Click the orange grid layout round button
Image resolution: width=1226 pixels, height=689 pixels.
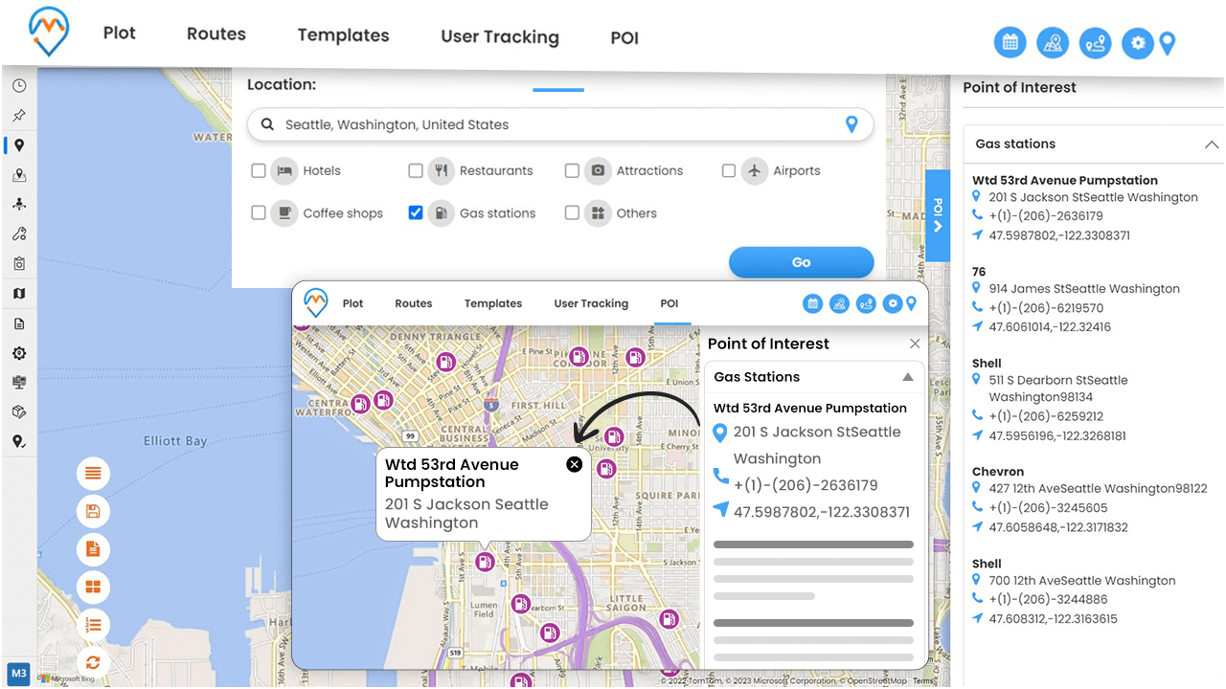[x=93, y=587]
